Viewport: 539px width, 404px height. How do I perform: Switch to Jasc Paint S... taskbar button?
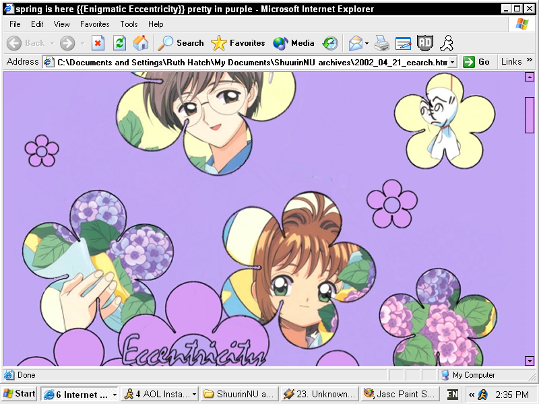coord(400,394)
